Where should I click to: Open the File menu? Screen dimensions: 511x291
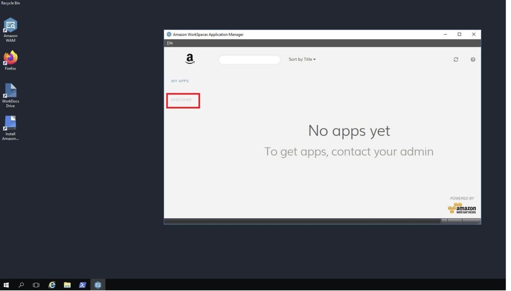coord(170,43)
